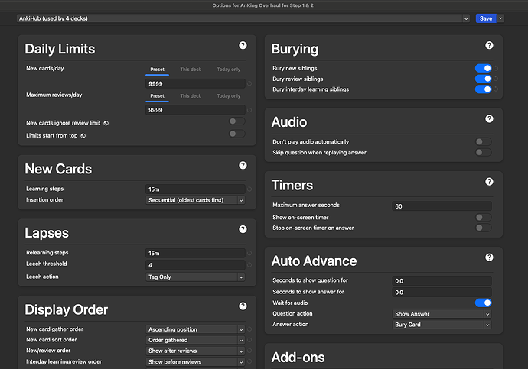Screen dimensions: 528x369
Task: Reset New card sort order to default
Action: click(249, 340)
